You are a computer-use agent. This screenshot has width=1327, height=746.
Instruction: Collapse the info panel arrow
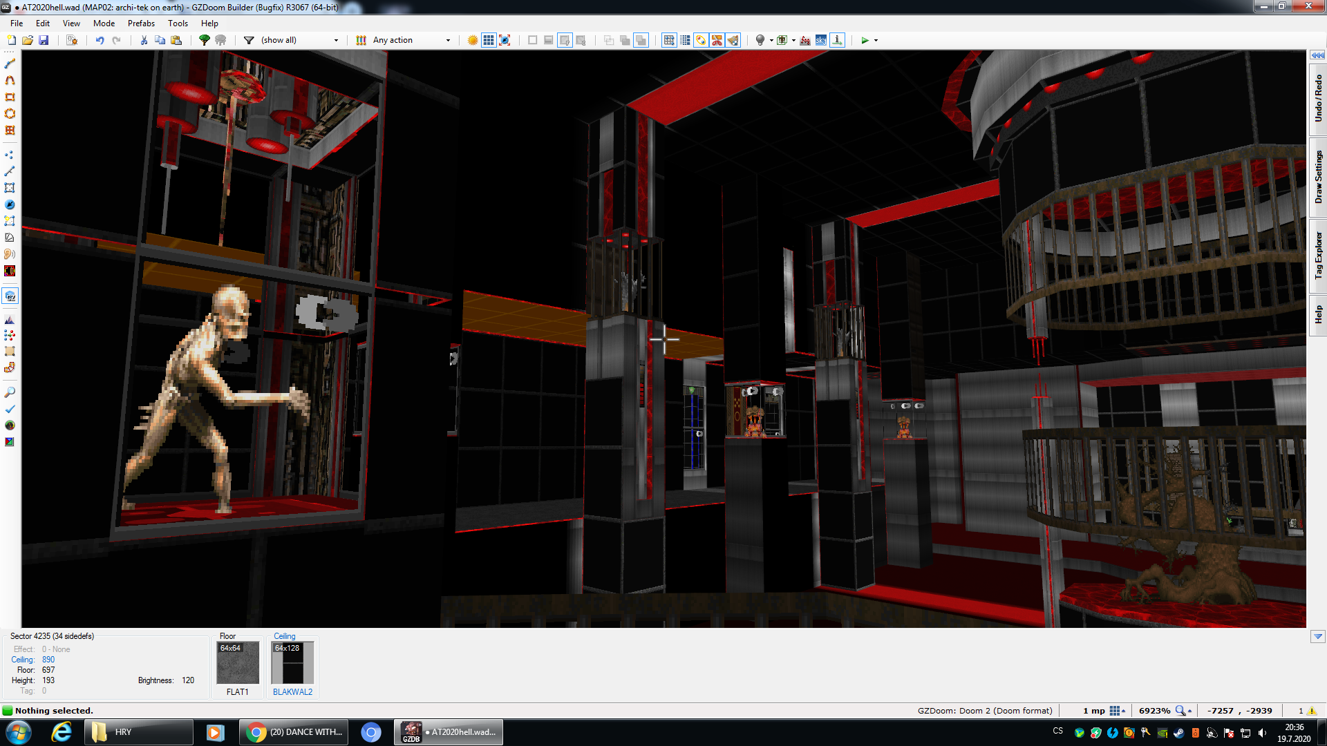pos(1317,636)
